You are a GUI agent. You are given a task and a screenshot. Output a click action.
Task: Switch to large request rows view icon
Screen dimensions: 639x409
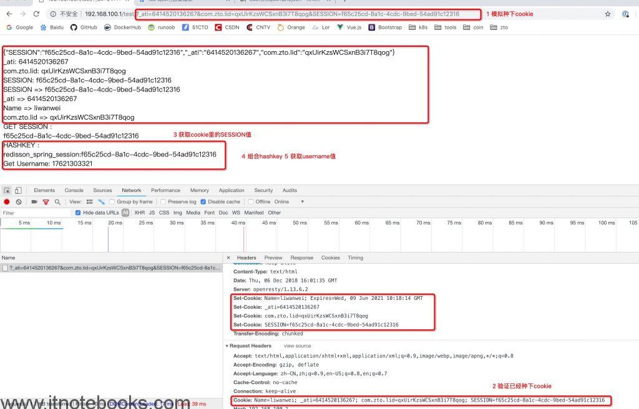pos(90,201)
